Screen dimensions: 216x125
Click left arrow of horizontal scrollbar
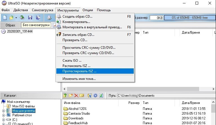(64, 89)
